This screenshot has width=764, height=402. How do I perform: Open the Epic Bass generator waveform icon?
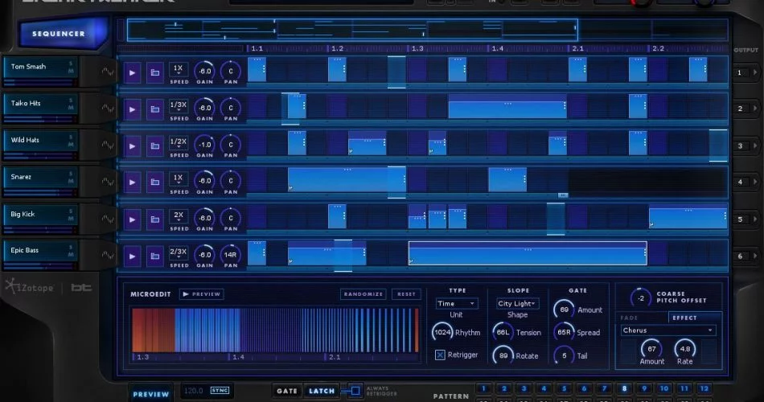click(108, 256)
